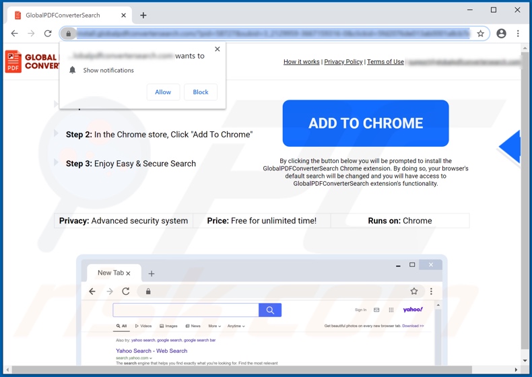
Task: Click vertical scrollbar up arrow
Action: (x=525, y=48)
